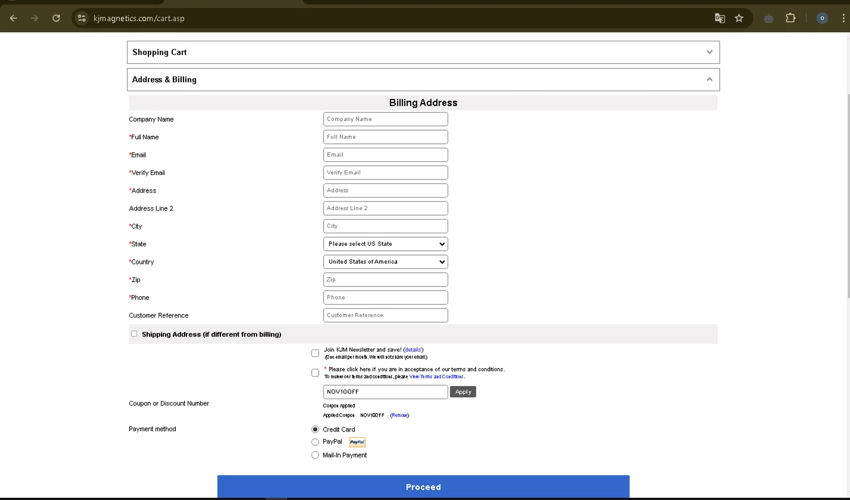Reload the cart page
The image size is (850, 500).
click(x=56, y=18)
